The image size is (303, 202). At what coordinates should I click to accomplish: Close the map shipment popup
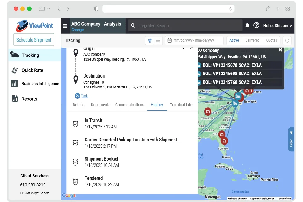click(x=280, y=50)
